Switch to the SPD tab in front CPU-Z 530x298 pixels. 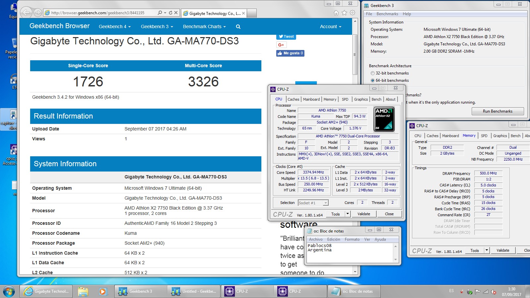(x=345, y=99)
